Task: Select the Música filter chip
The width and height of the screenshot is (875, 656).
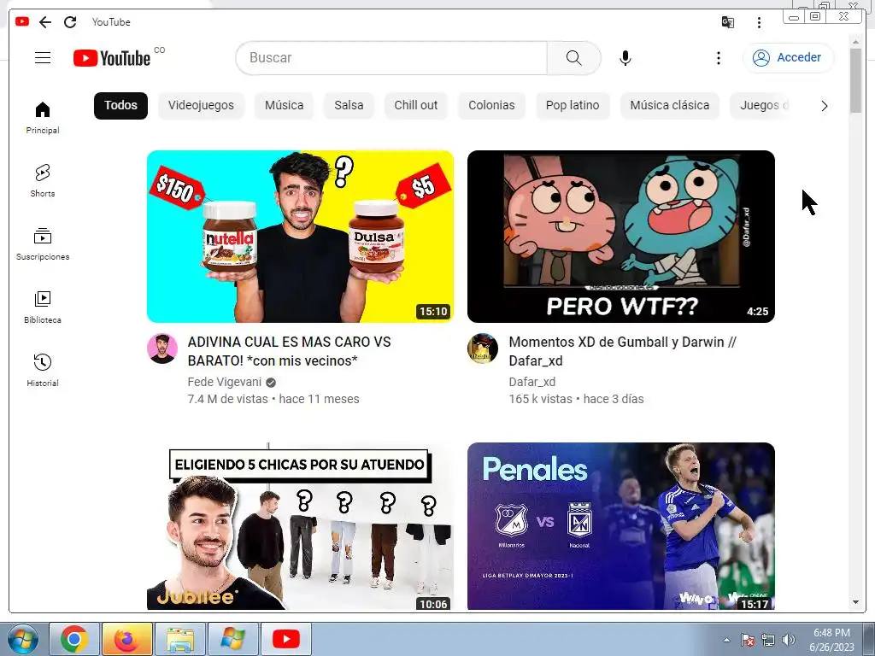Action: pos(284,105)
